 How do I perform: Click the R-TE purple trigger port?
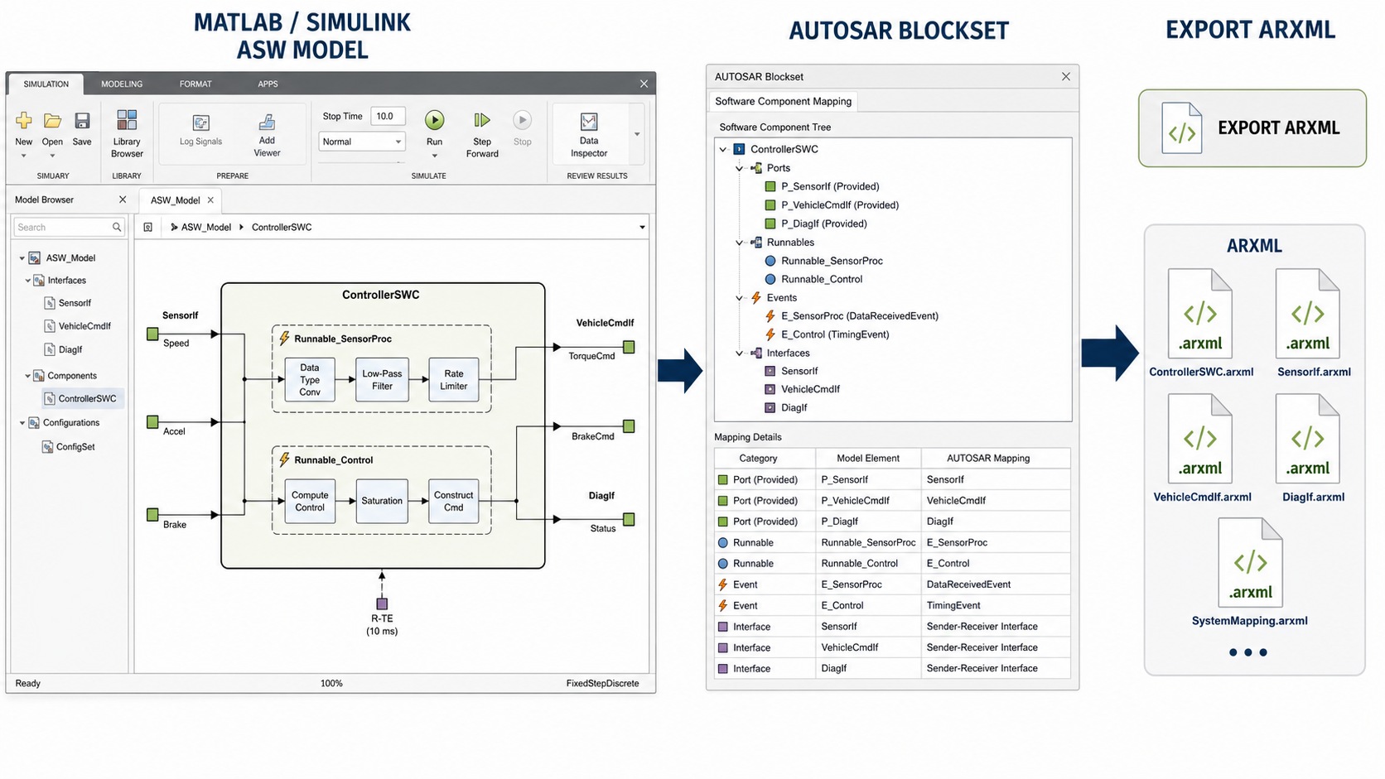(382, 604)
